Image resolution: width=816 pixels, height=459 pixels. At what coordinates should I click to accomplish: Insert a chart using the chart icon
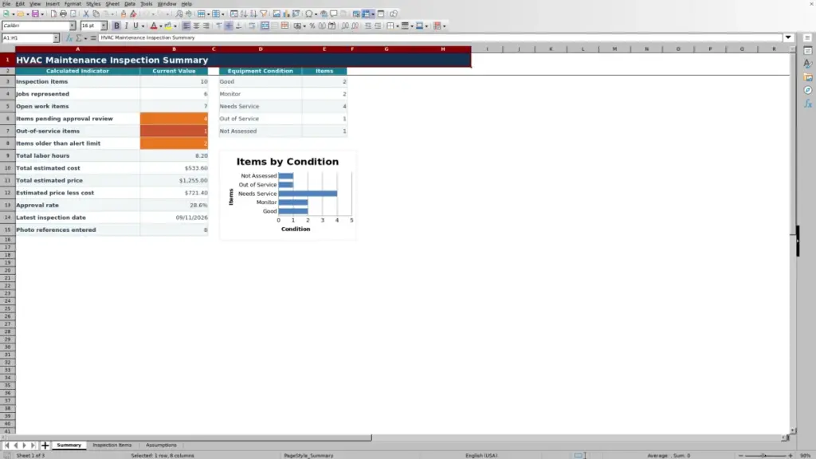click(x=286, y=14)
